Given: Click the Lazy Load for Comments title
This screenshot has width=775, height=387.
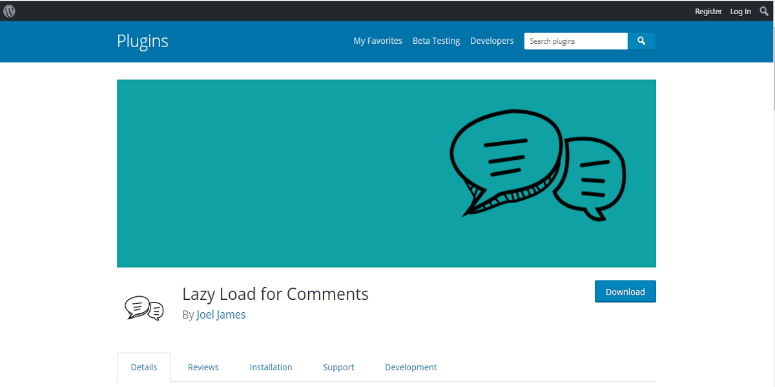Looking at the screenshot, I should (275, 294).
